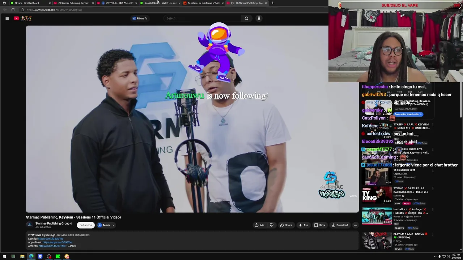Open options menu for TY KING DJ SCUFF video
Viewport: 463px width, 260px height.
pos(433,189)
